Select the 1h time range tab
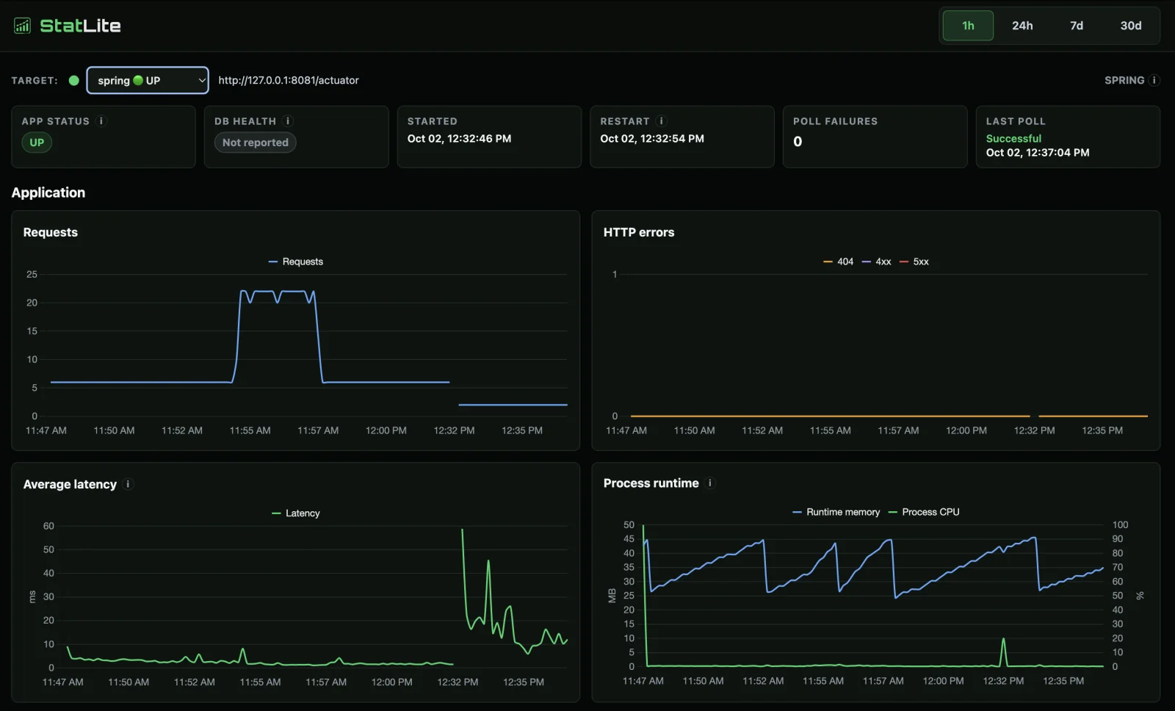 [x=968, y=26]
